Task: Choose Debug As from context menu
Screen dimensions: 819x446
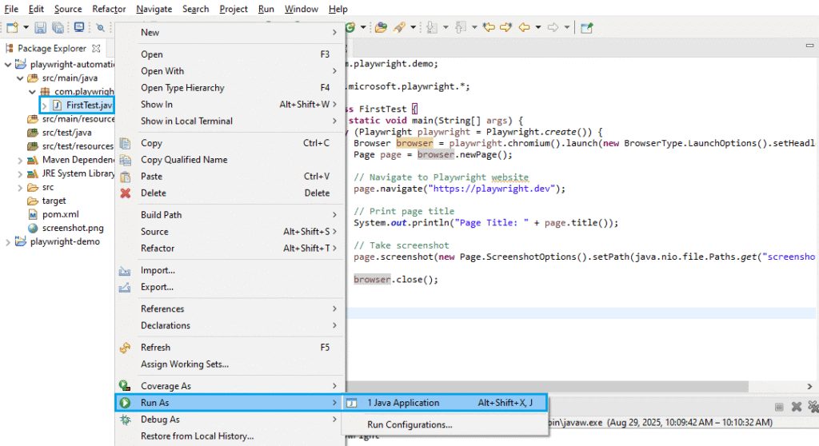Action: point(230,420)
